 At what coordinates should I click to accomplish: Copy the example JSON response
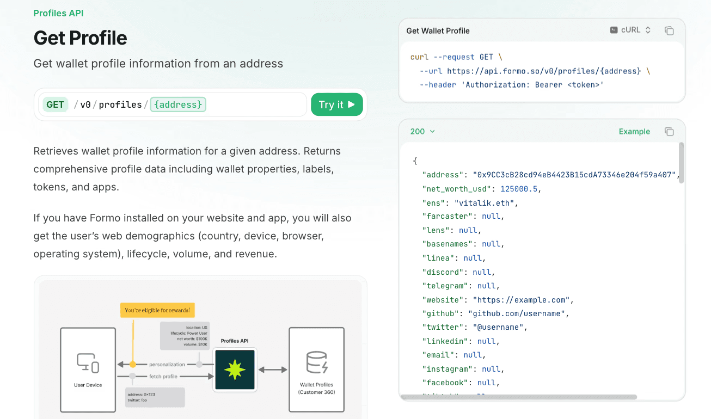tap(669, 131)
